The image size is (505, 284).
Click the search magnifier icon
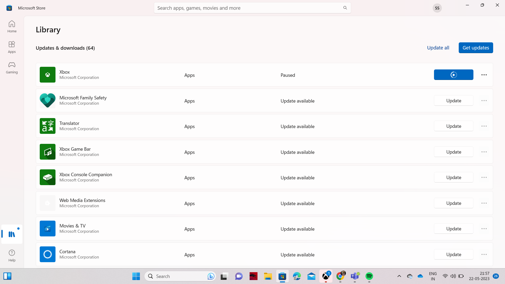tap(345, 8)
